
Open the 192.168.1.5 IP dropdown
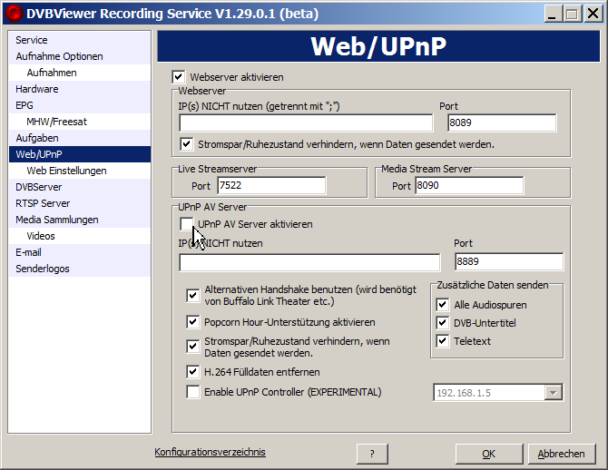pos(553,393)
